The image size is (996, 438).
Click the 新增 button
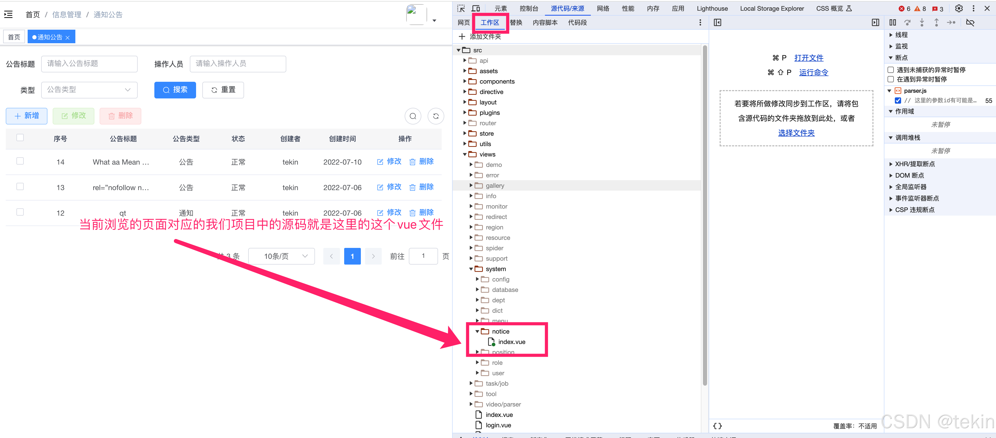click(x=26, y=116)
